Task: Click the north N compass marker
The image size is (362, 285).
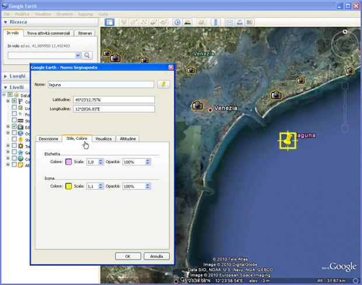Action: click(x=345, y=31)
